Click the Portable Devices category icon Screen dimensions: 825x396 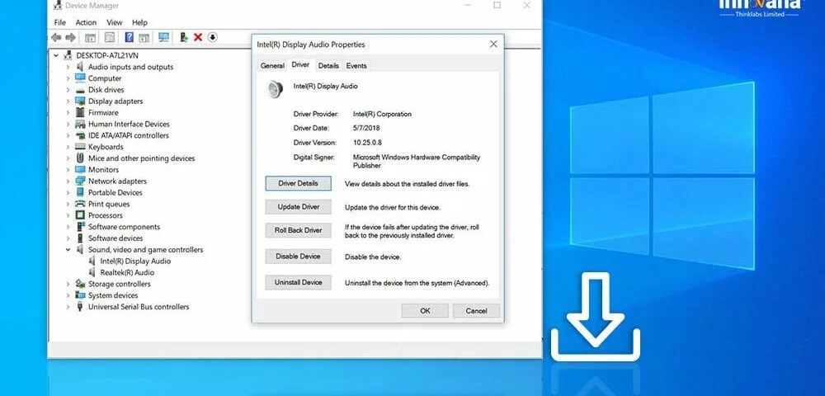80,192
